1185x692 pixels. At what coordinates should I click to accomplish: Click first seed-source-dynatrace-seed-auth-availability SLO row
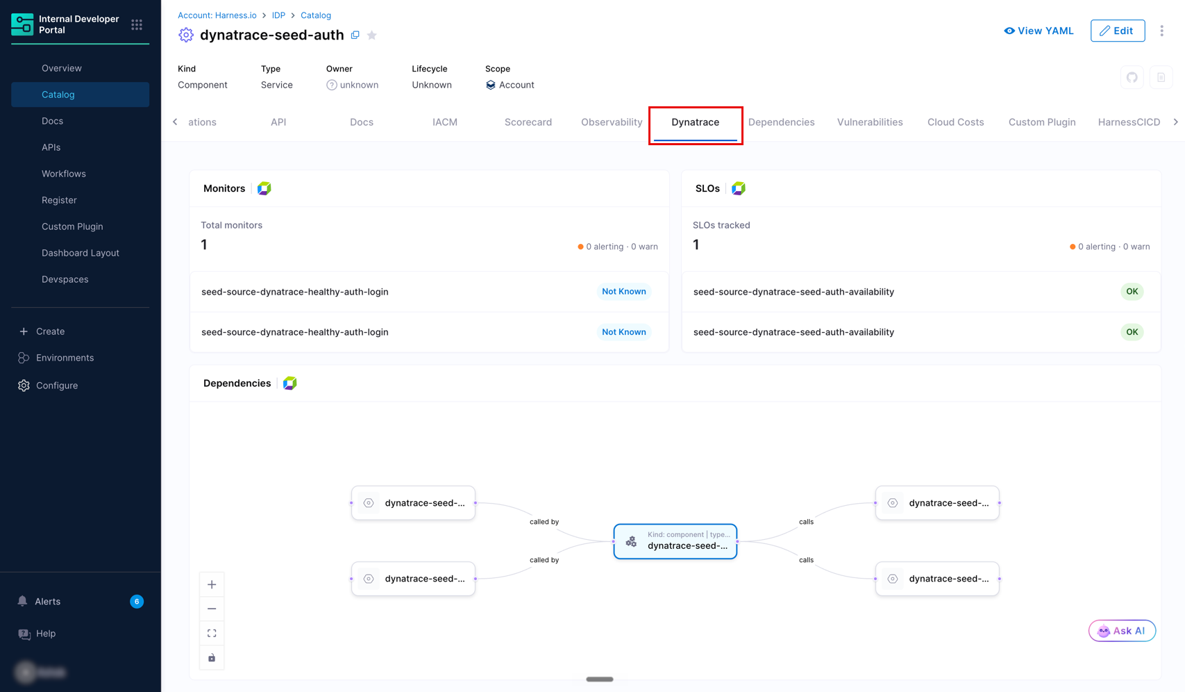click(x=921, y=292)
